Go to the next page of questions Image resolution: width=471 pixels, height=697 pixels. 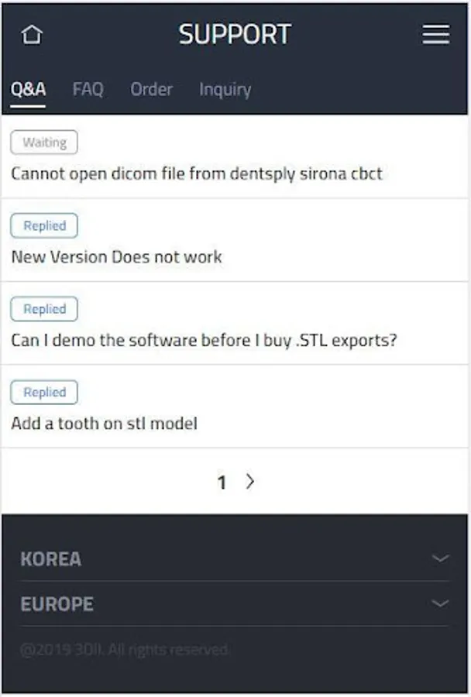click(250, 481)
